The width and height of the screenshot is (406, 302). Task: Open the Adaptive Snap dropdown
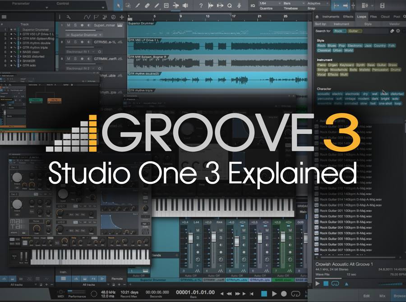pos(318,3)
